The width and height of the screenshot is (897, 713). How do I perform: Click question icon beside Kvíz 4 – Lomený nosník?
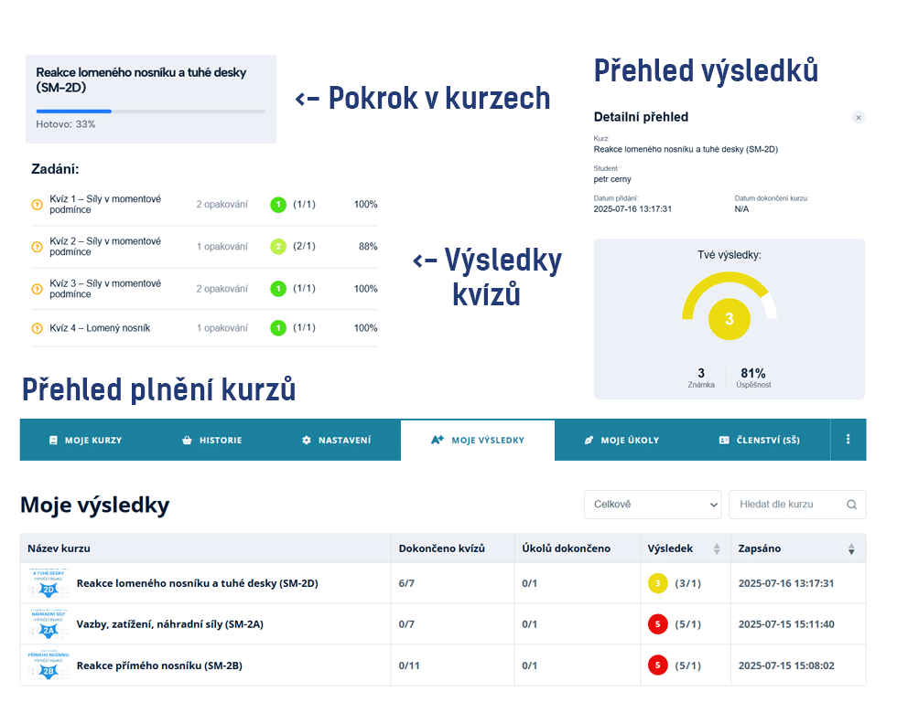click(38, 328)
